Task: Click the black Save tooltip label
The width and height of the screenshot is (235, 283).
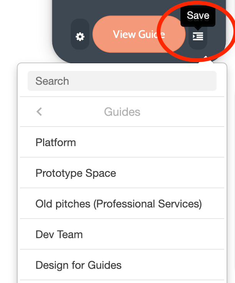Action: pyautogui.click(x=198, y=15)
